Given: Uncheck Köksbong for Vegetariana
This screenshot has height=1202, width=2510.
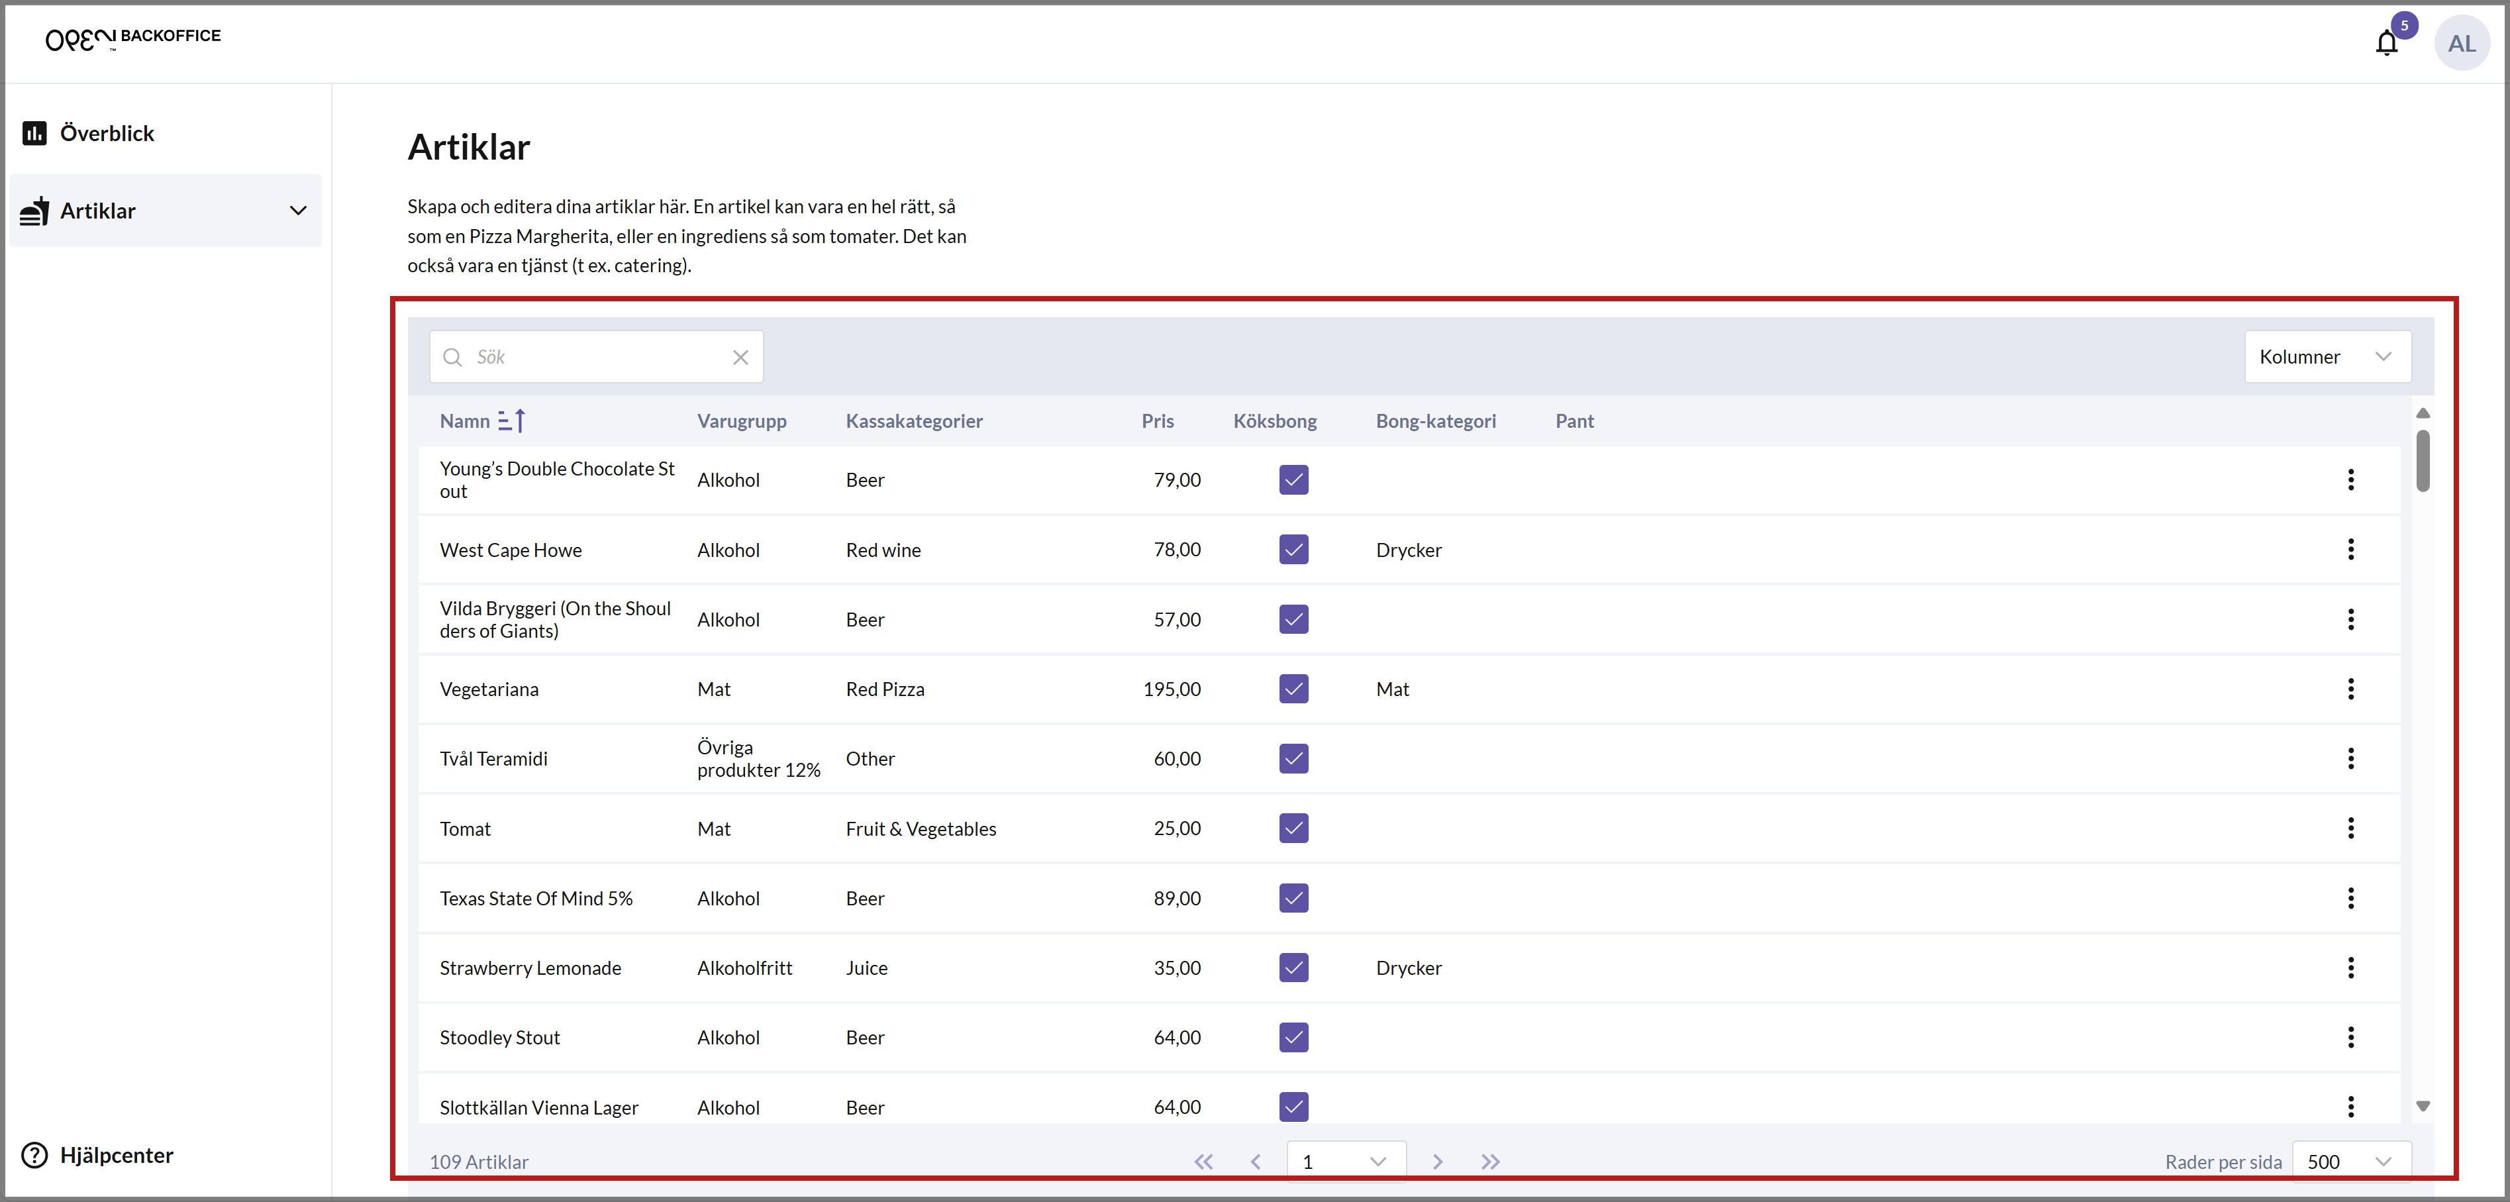Looking at the screenshot, I should [x=1293, y=689].
